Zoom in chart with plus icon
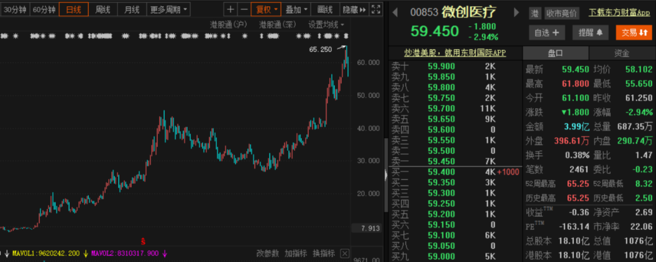 point(231,9)
